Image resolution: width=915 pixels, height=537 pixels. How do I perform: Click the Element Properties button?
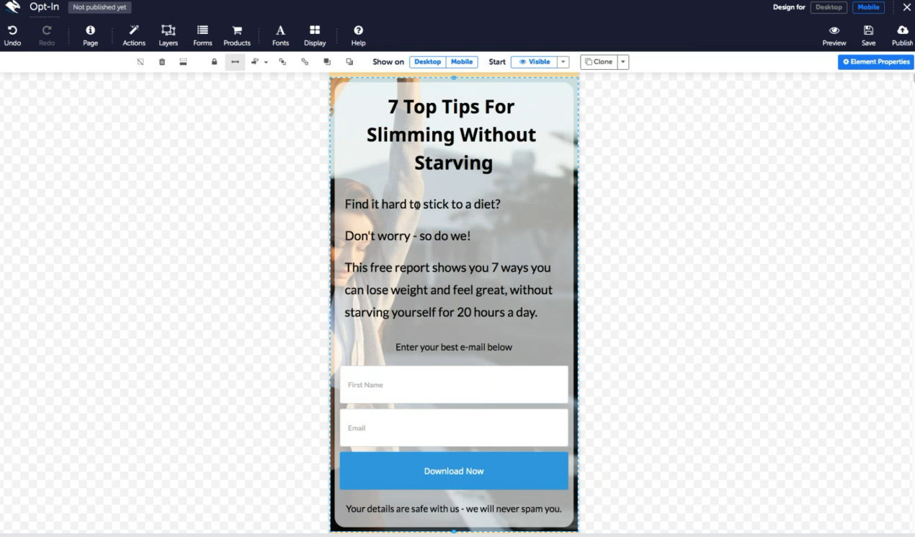[x=876, y=62]
